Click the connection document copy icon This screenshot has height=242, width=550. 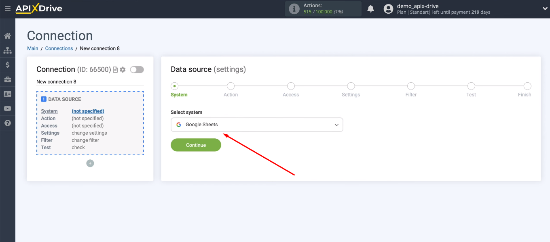pos(115,70)
